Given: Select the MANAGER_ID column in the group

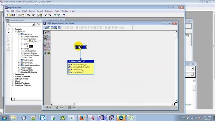Looking at the screenshot, I should tap(79, 70).
